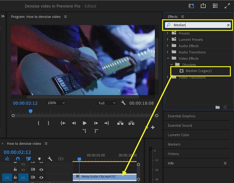Expand the Audio Effects folder

(x=168, y=46)
